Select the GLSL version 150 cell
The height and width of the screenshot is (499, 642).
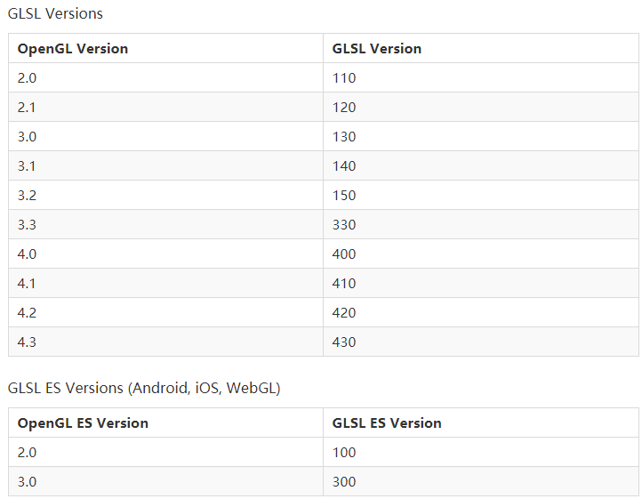click(x=344, y=196)
